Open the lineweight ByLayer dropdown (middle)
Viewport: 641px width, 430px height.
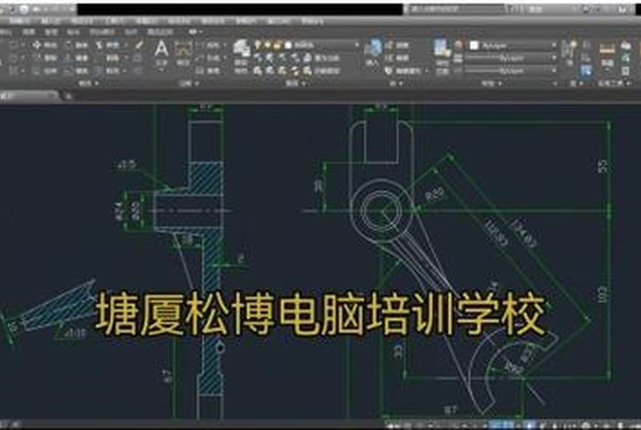click(553, 59)
